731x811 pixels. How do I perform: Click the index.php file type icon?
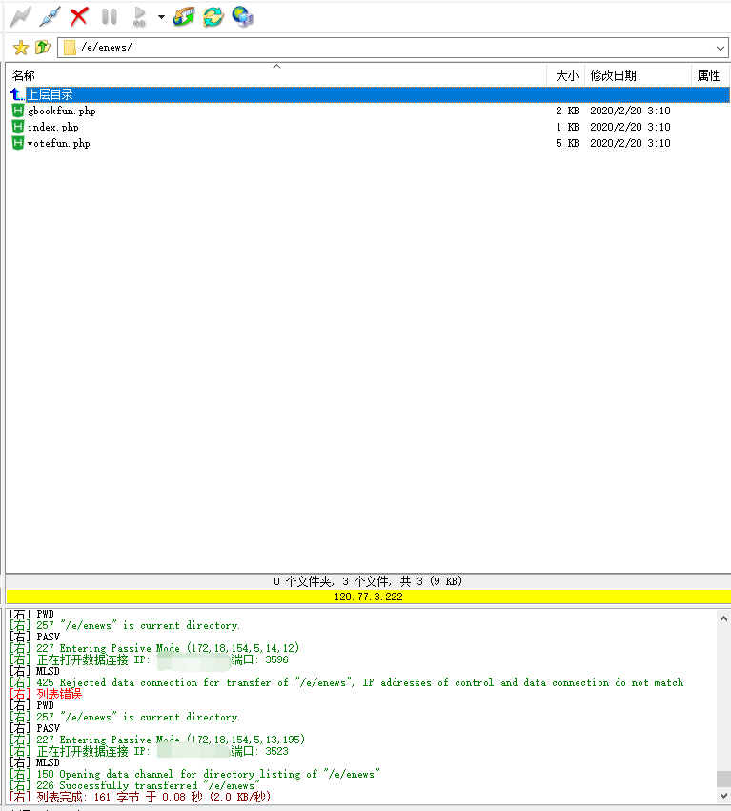point(17,127)
